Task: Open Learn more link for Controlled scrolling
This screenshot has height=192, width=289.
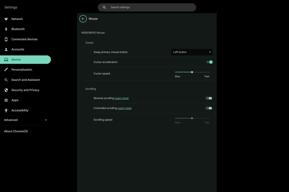Action: pyautogui.click(x=124, y=108)
